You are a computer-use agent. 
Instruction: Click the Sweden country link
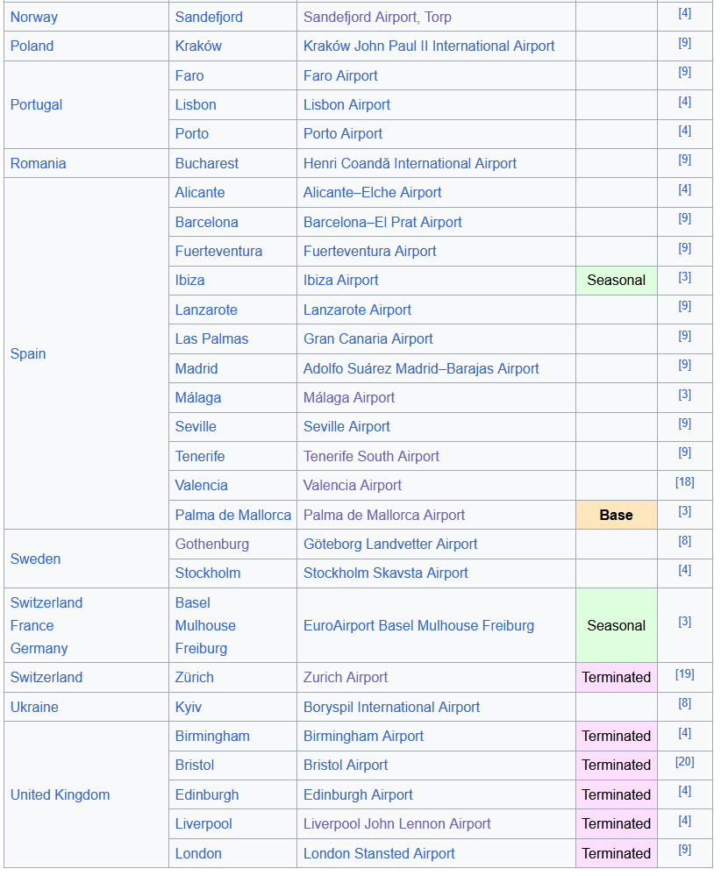(35, 559)
